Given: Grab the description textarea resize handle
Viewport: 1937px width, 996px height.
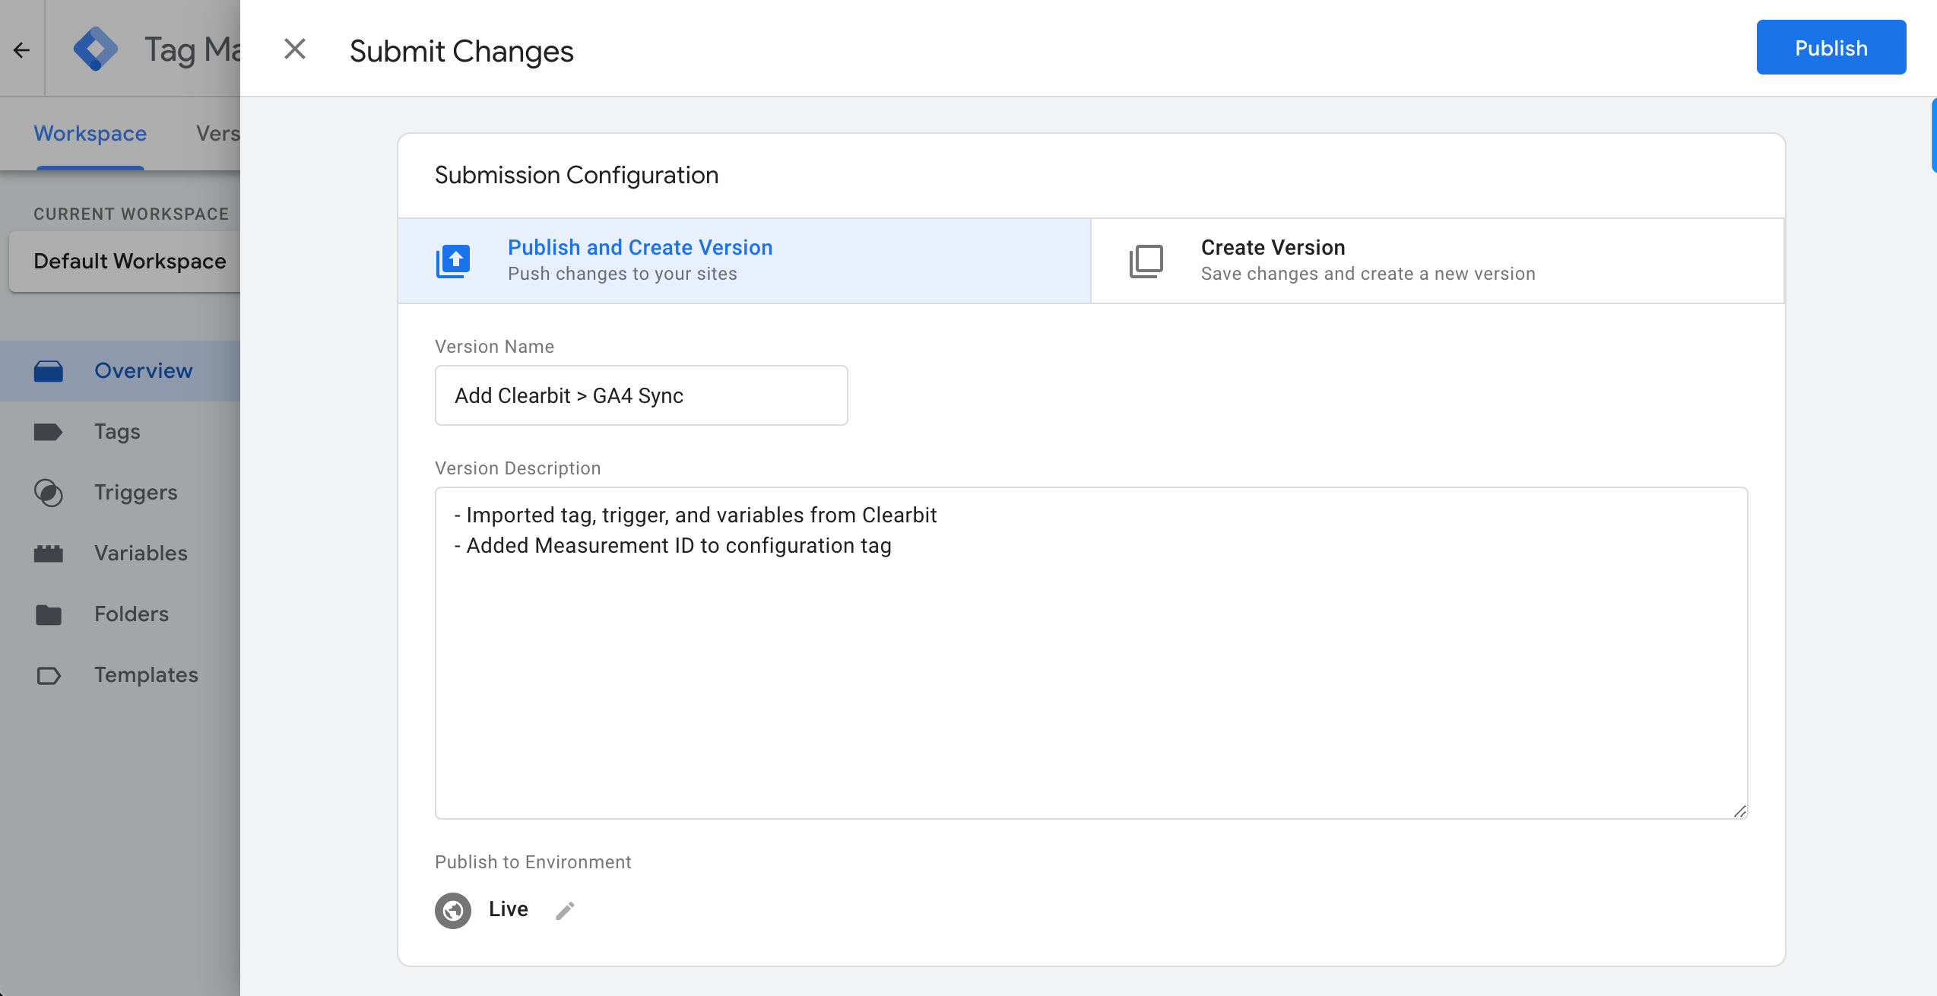Looking at the screenshot, I should 1739,811.
